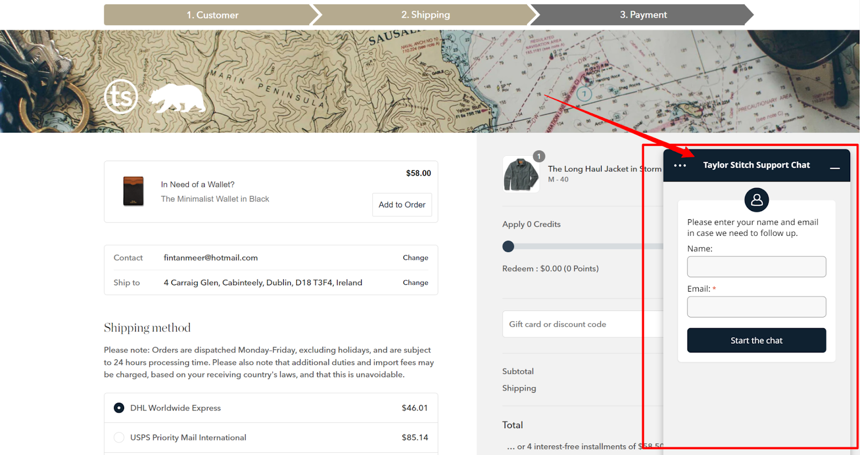This screenshot has height=455, width=860.
Task: Click the user avatar icon in chat
Action: pos(757,200)
